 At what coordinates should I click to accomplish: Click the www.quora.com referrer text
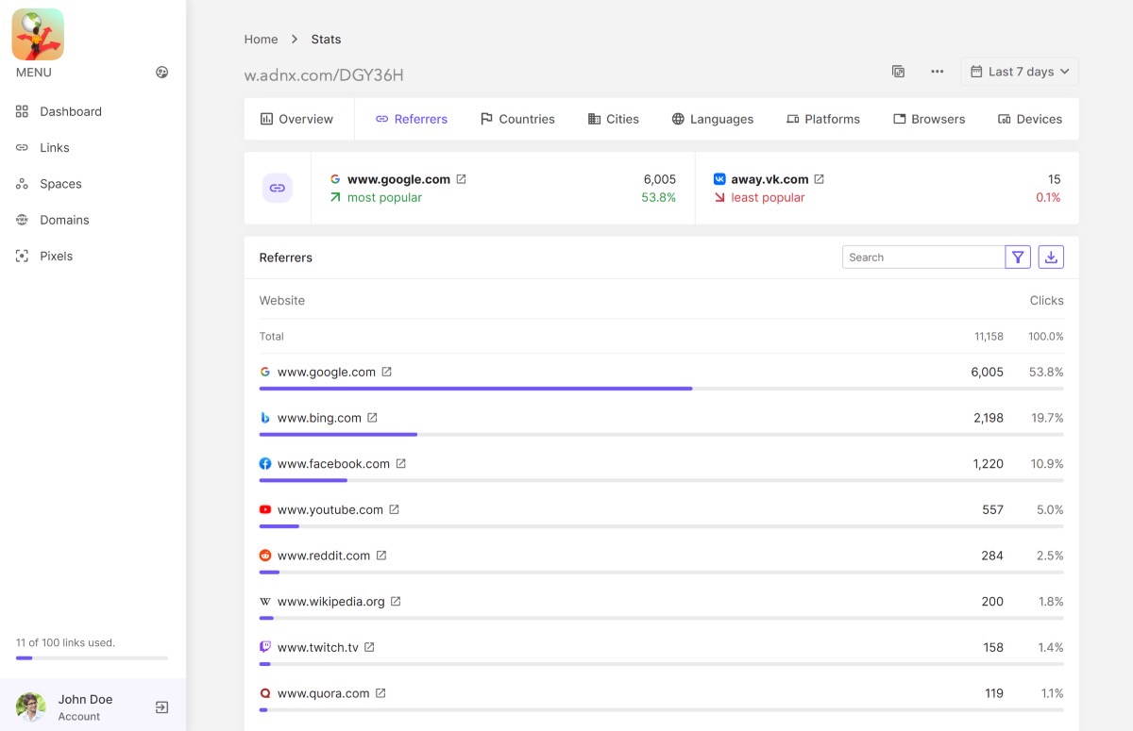click(x=324, y=693)
